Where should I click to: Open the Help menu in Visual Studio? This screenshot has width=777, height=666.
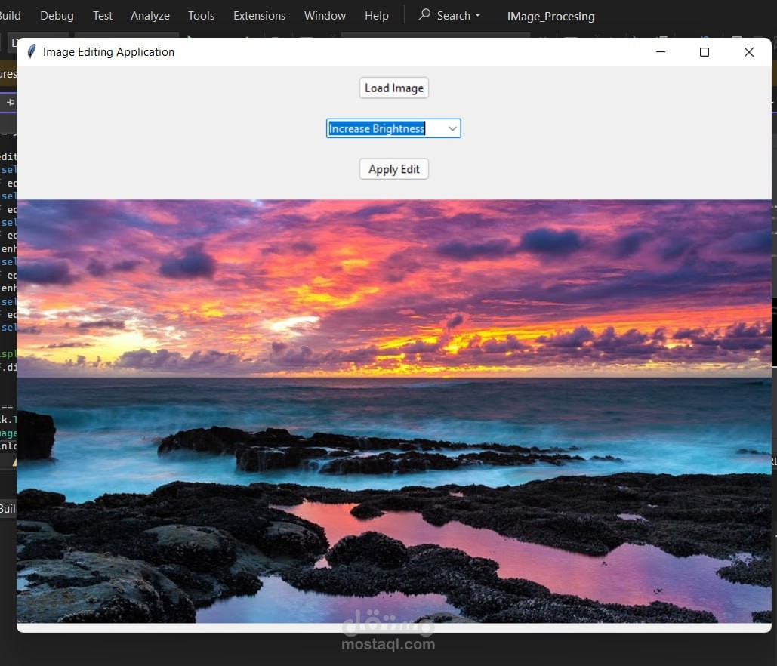tap(377, 16)
